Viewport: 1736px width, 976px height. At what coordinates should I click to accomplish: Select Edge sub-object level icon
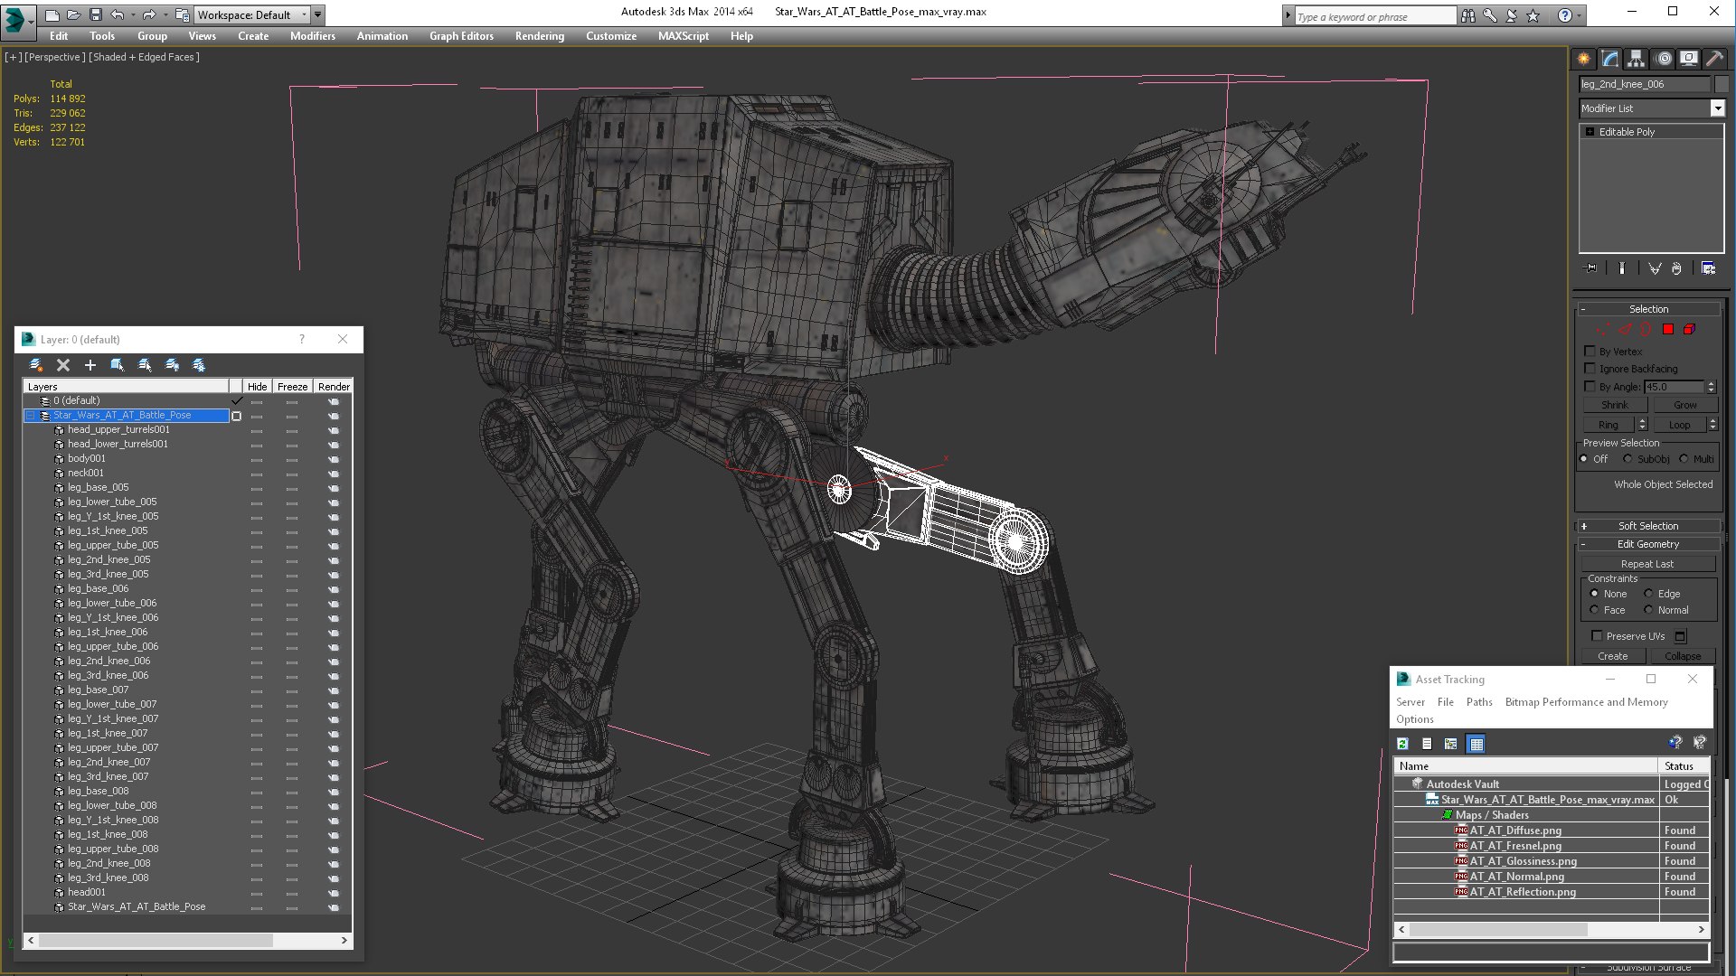point(1625,330)
